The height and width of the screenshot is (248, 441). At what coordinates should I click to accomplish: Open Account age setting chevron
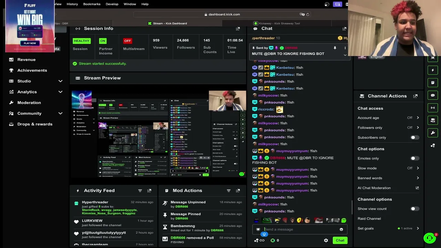pos(418,118)
